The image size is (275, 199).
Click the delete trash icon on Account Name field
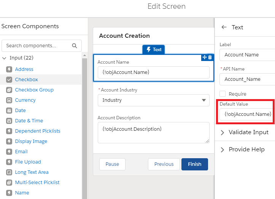(x=210, y=57)
